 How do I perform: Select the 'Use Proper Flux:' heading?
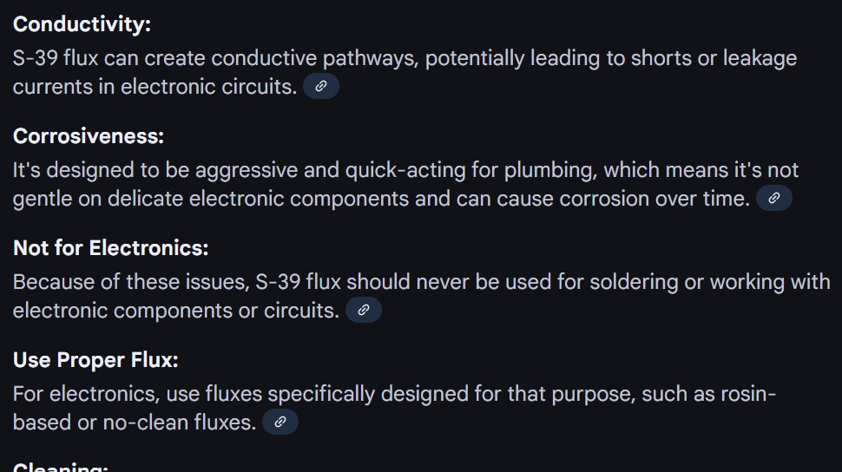coord(95,360)
